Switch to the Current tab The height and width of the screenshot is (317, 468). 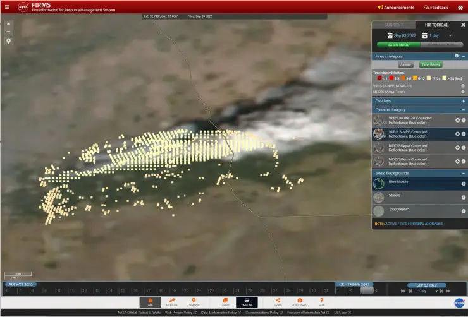[x=395, y=25]
